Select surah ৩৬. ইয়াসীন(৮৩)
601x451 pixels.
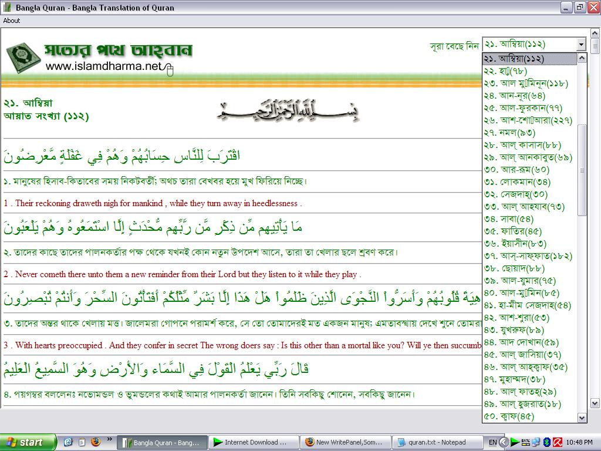pyautogui.click(x=529, y=244)
